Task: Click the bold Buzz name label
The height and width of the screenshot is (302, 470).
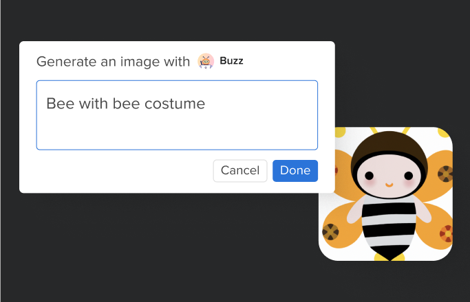Action: click(231, 60)
